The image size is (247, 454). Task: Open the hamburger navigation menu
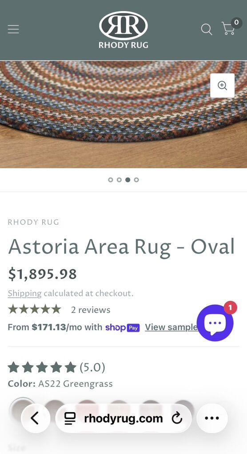13,29
